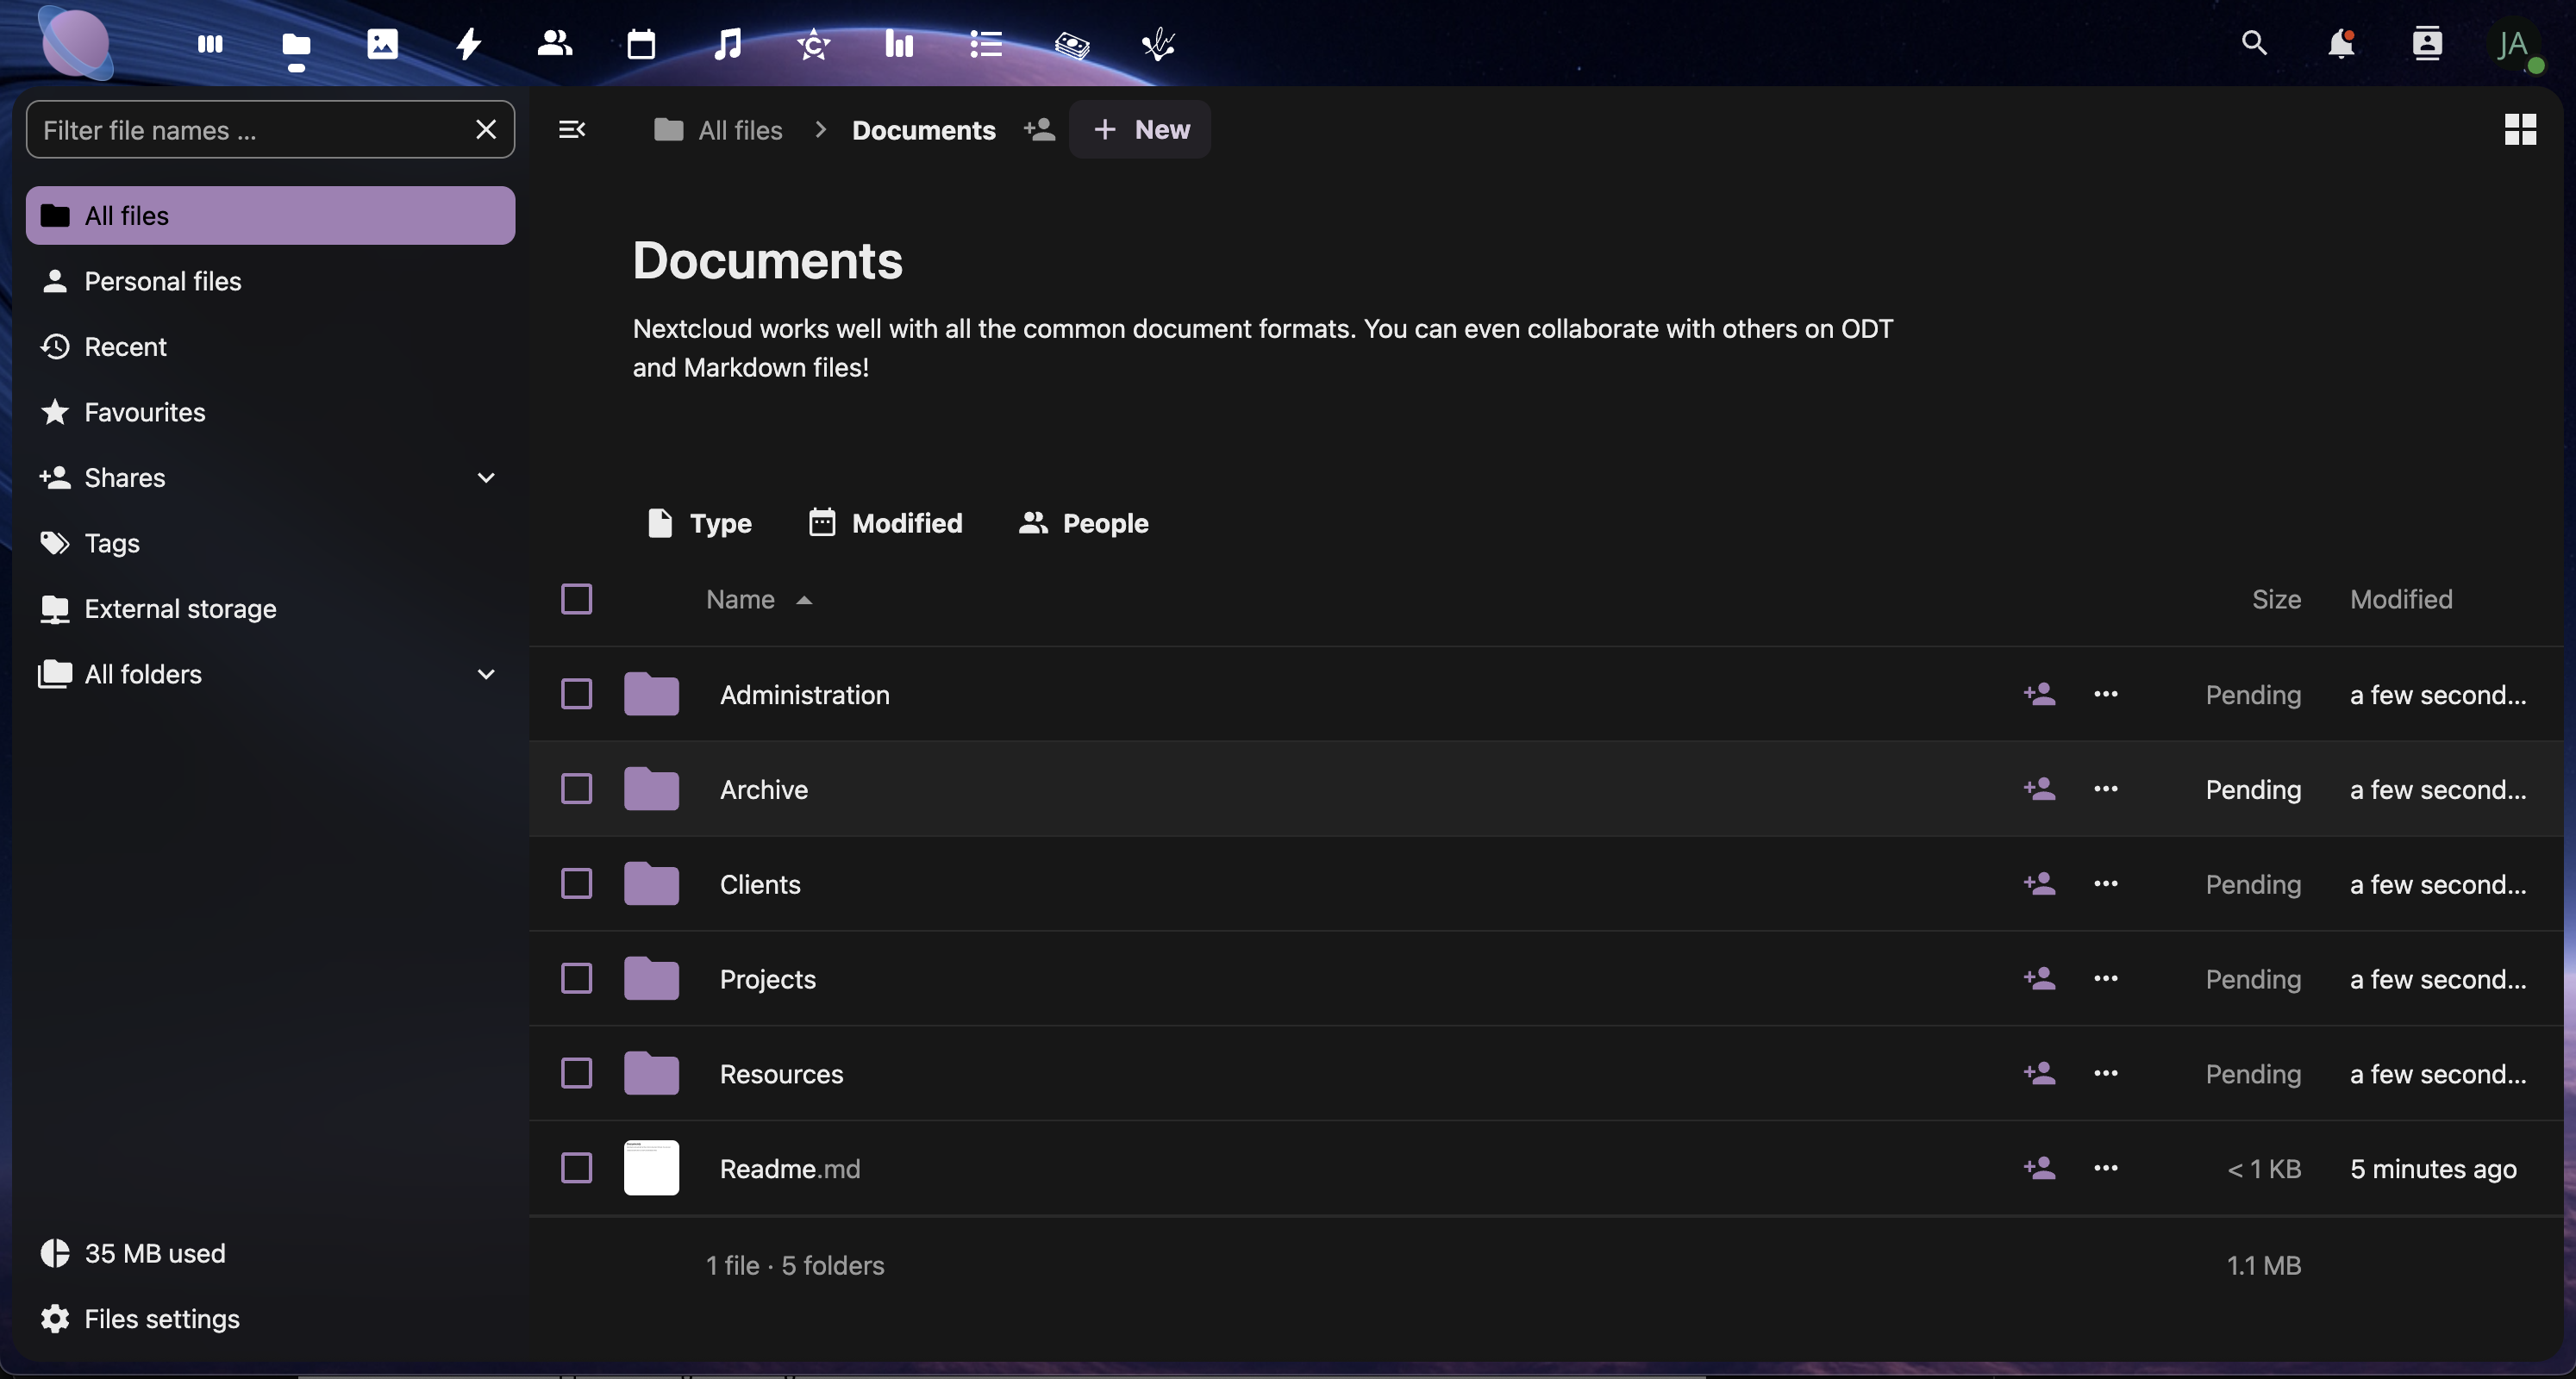This screenshot has height=1379, width=2576.
Task: Select the Readme.md file checkbox
Action: (577, 1168)
